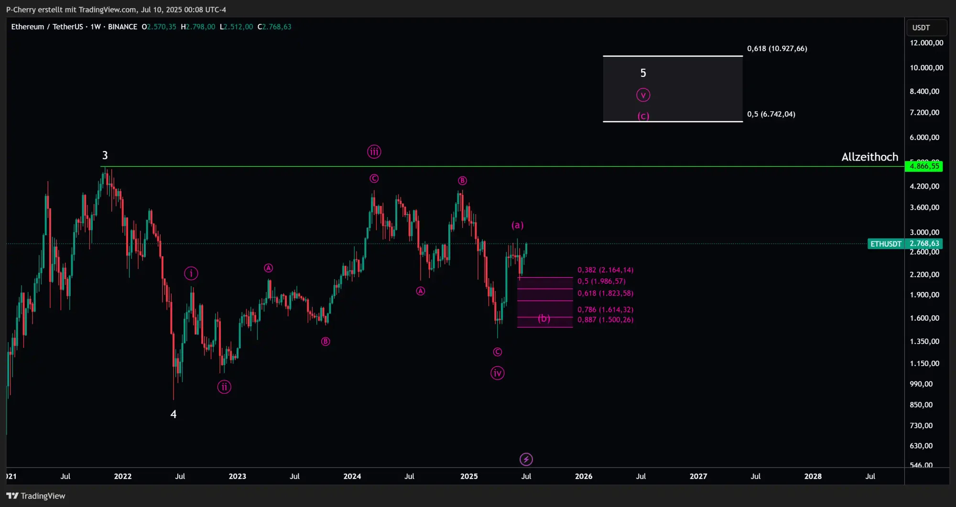
Task: Click the wave 3 label at top
Action: point(105,155)
